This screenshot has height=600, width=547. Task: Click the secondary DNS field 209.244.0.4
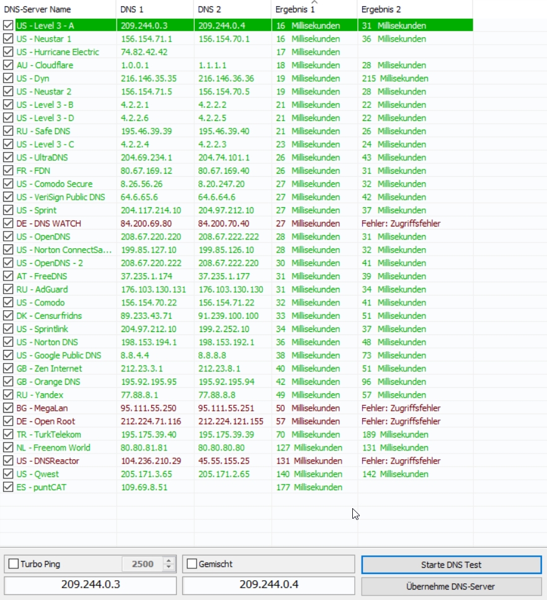pyautogui.click(x=269, y=584)
